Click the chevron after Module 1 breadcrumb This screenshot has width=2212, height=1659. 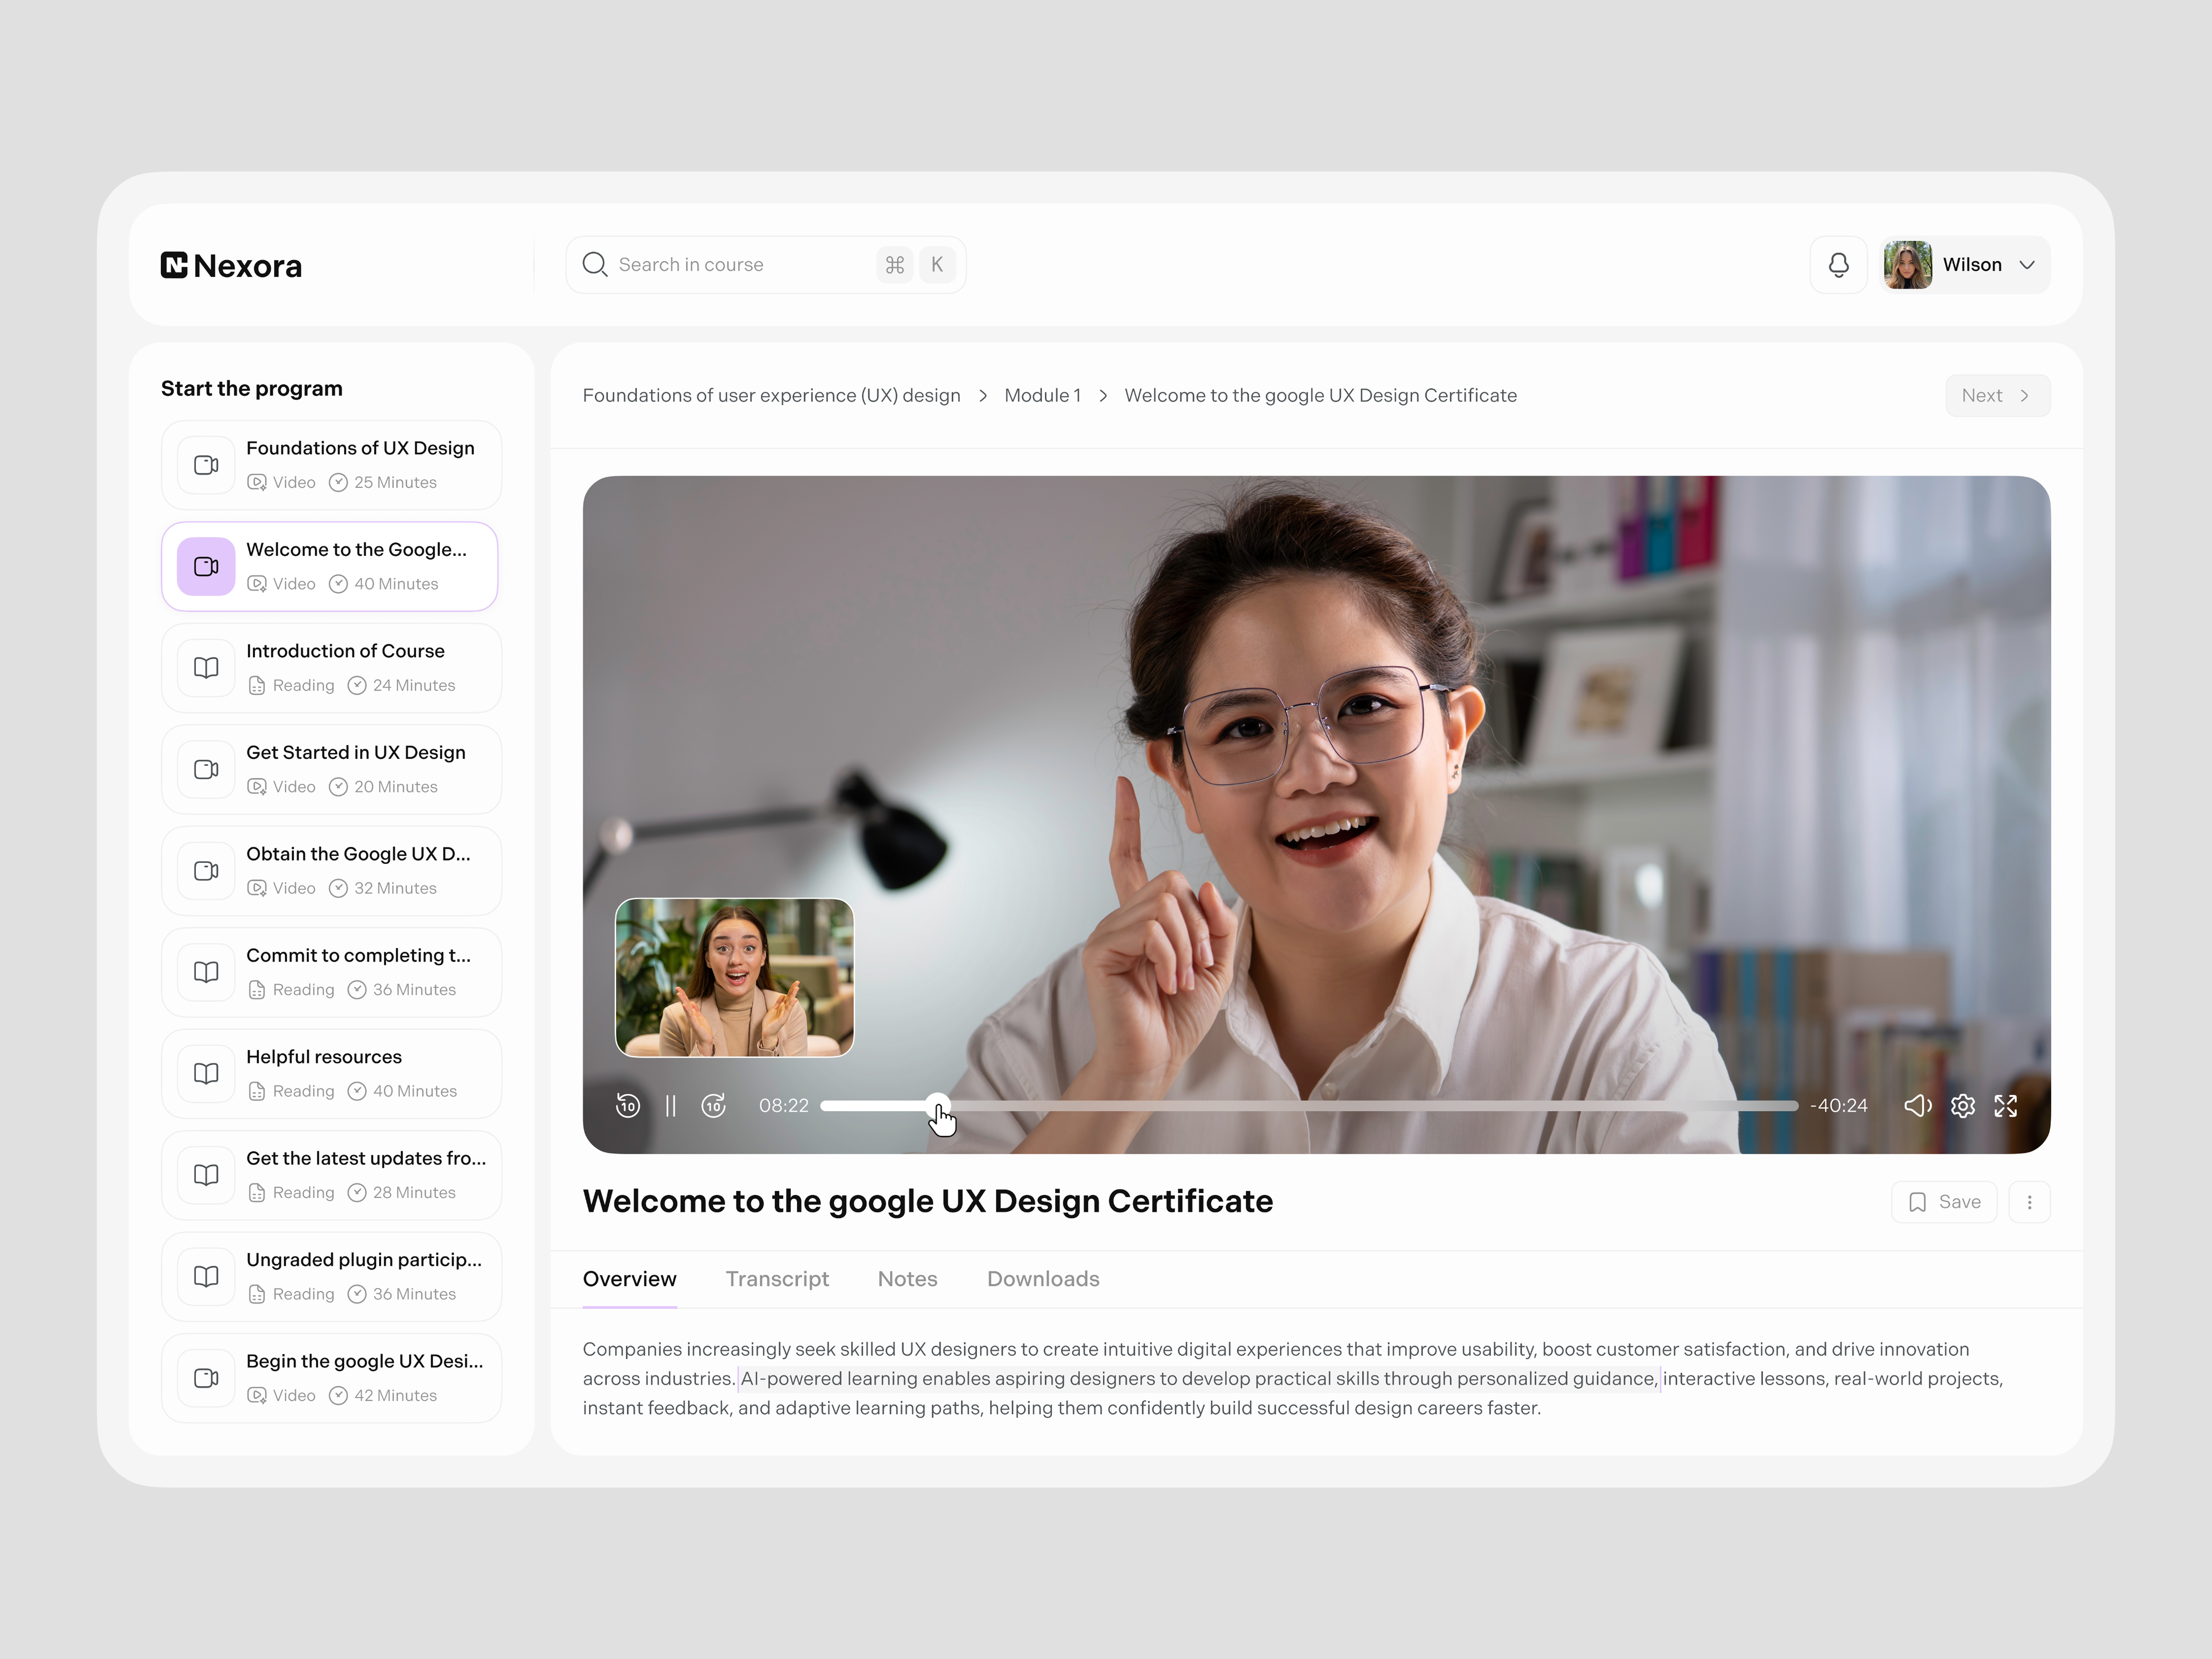[x=1103, y=396]
